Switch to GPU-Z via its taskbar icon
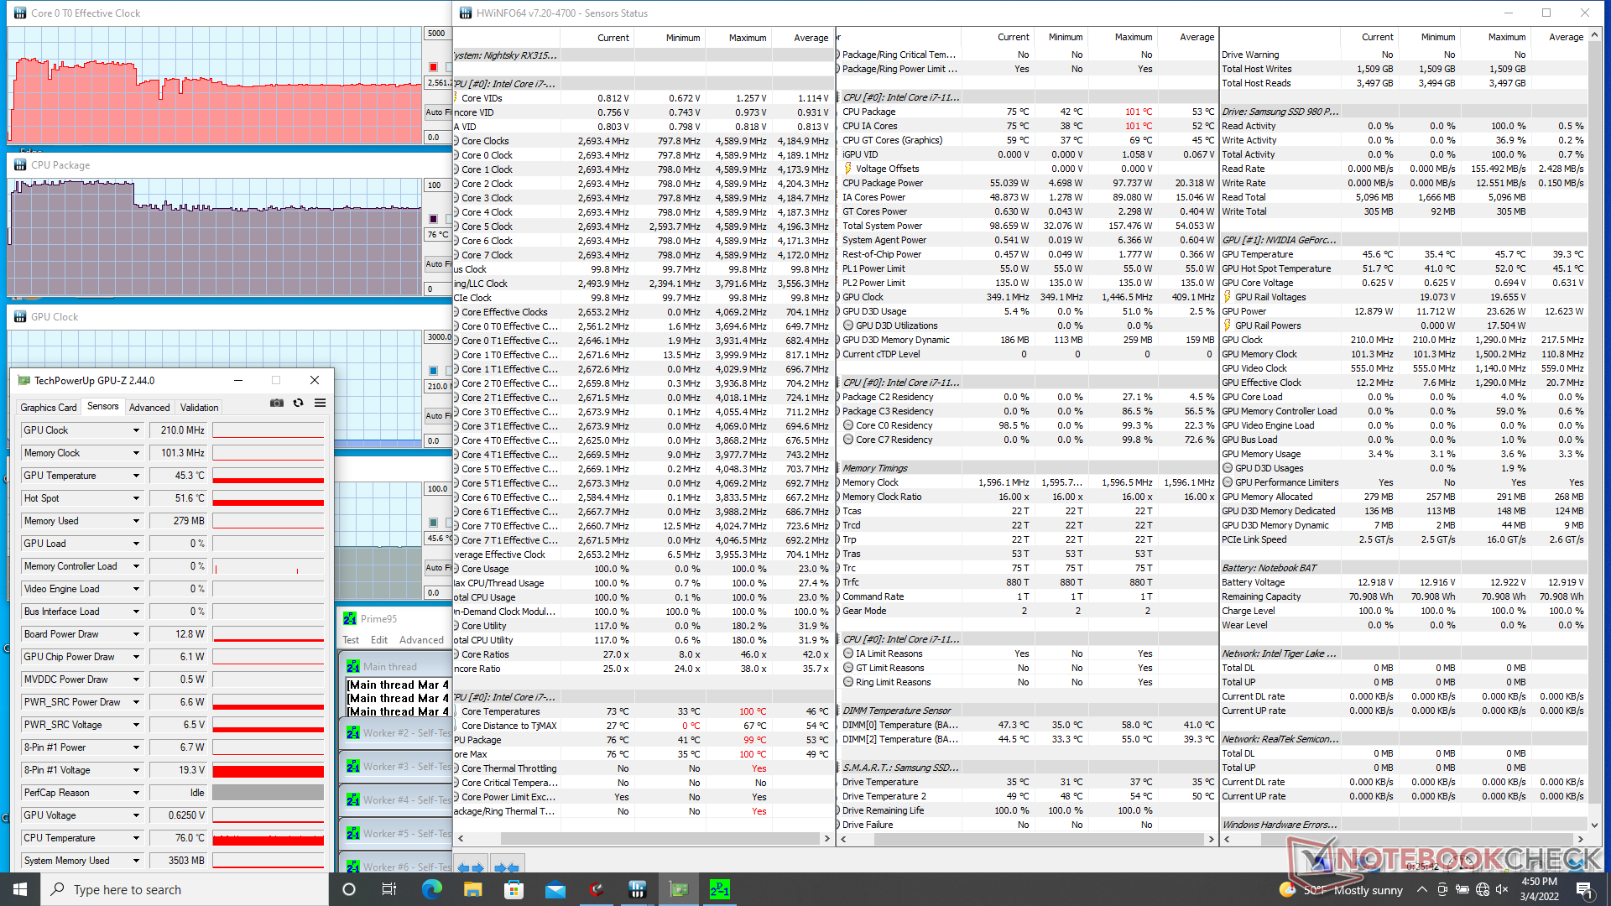This screenshot has height=906, width=1611. click(678, 889)
